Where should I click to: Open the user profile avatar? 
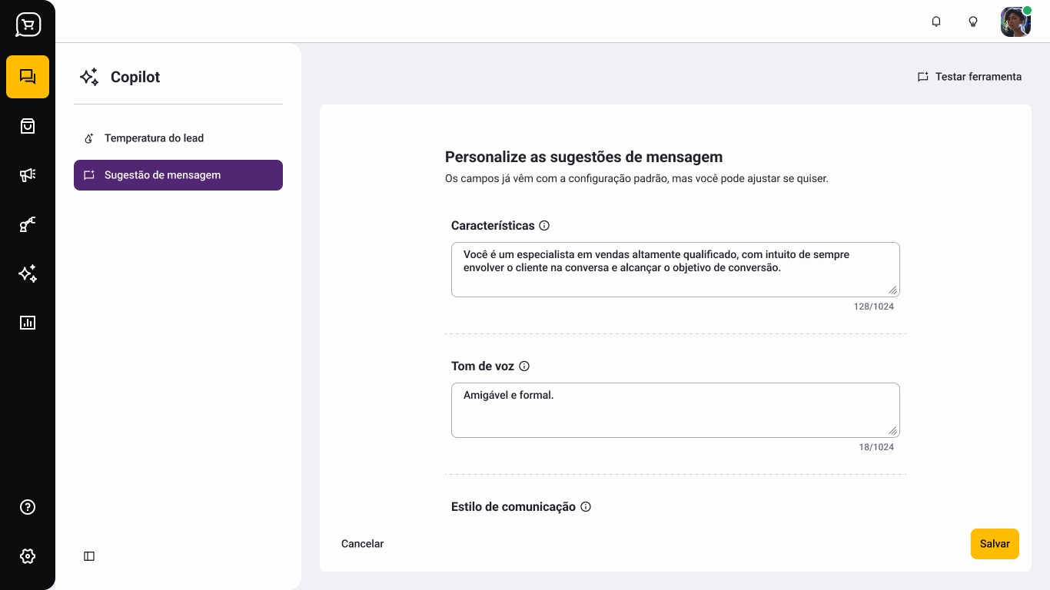1015,22
